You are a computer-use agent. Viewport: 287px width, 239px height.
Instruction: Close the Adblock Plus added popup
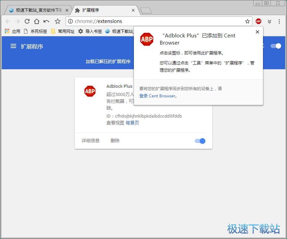pos(257,32)
